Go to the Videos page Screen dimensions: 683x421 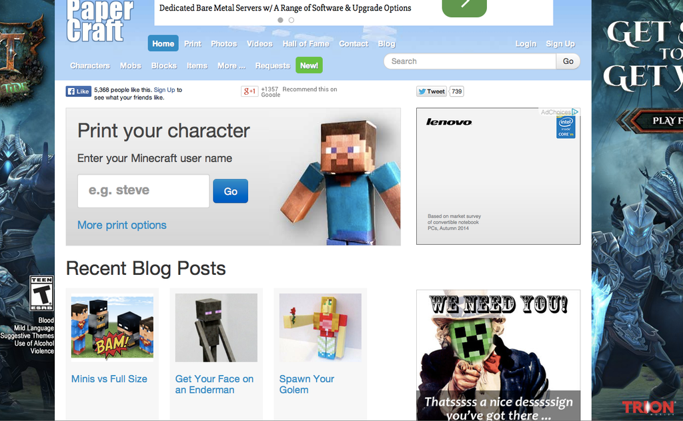click(x=259, y=43)
